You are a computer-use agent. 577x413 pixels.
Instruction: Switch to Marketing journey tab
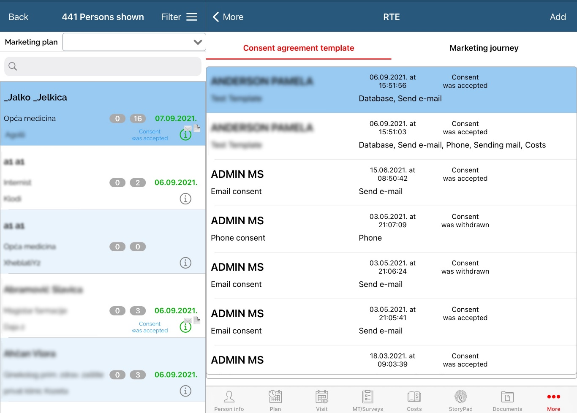pos(484,48)
